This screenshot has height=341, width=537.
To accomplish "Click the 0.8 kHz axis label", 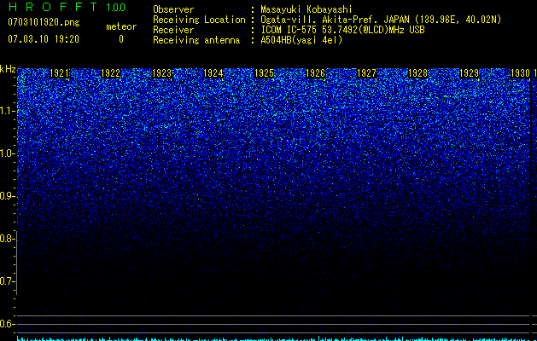I will point(7,239).
